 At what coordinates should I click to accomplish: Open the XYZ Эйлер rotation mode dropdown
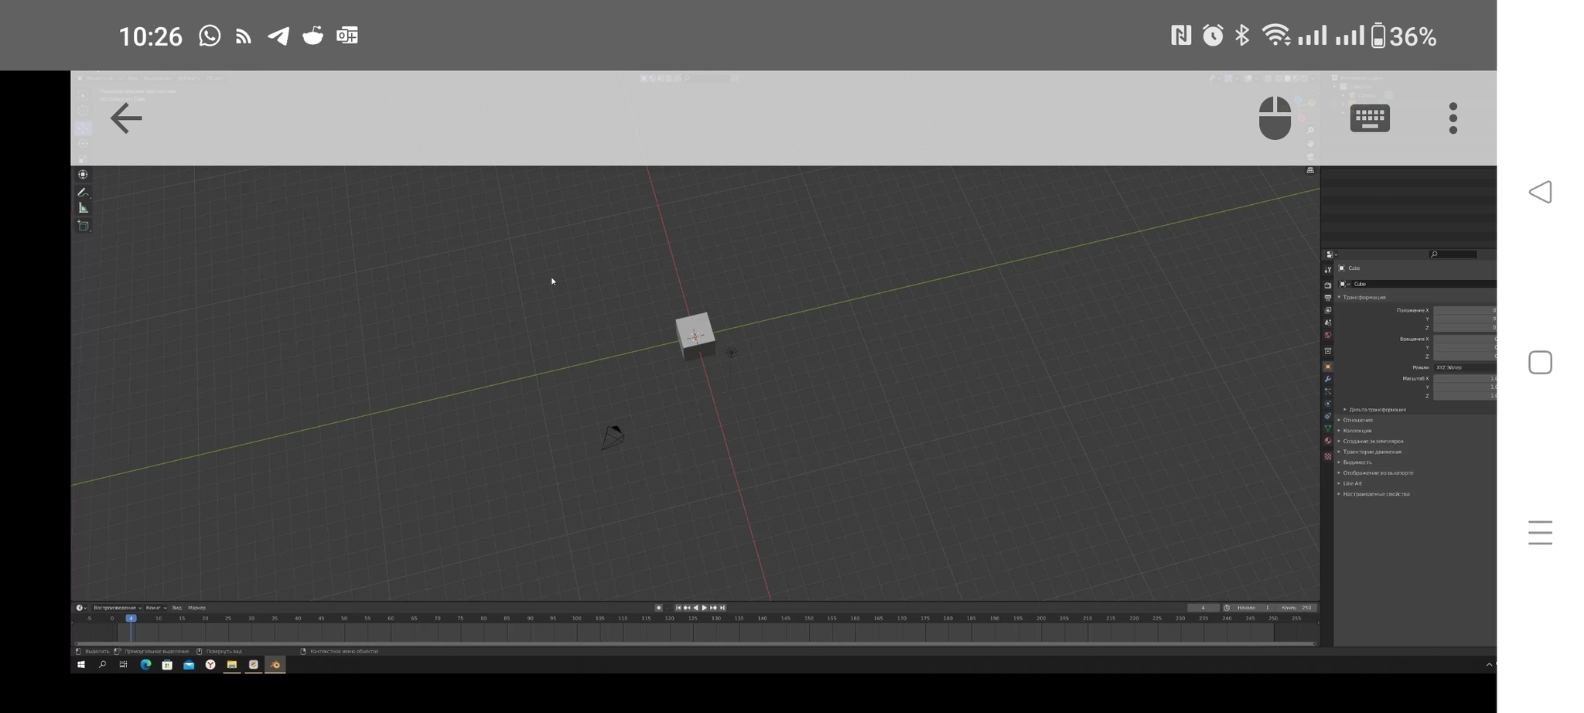[1465, 367]
